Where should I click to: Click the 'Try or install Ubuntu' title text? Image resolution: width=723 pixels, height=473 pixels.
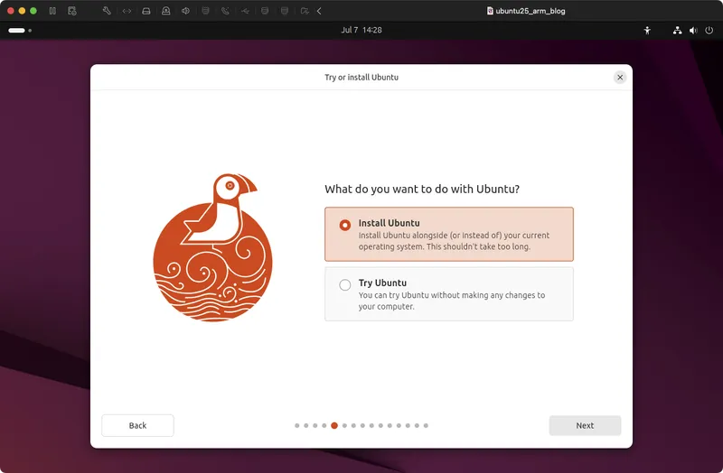[361, 77]
